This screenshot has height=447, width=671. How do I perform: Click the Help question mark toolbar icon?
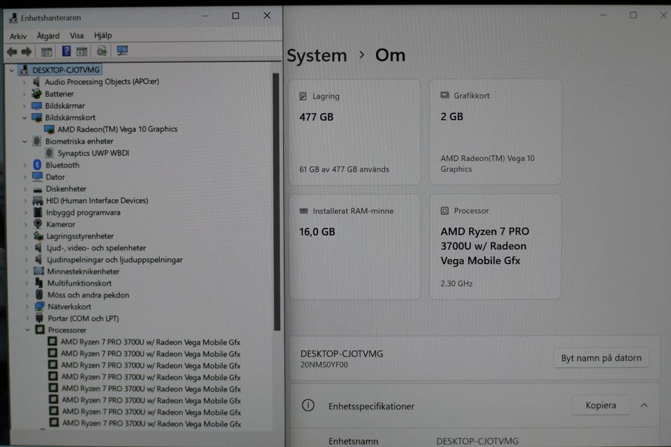(x=66, y=51)
